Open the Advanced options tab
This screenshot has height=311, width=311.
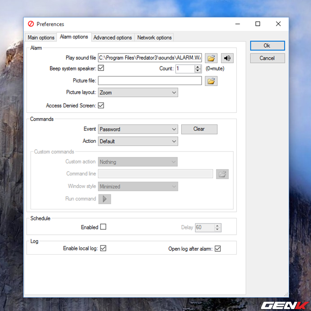coord(112,37)
